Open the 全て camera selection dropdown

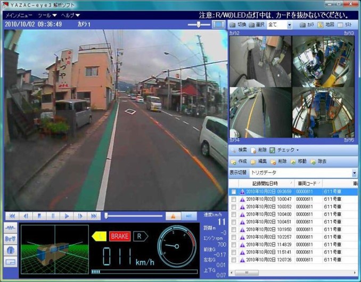pos(289,25)
